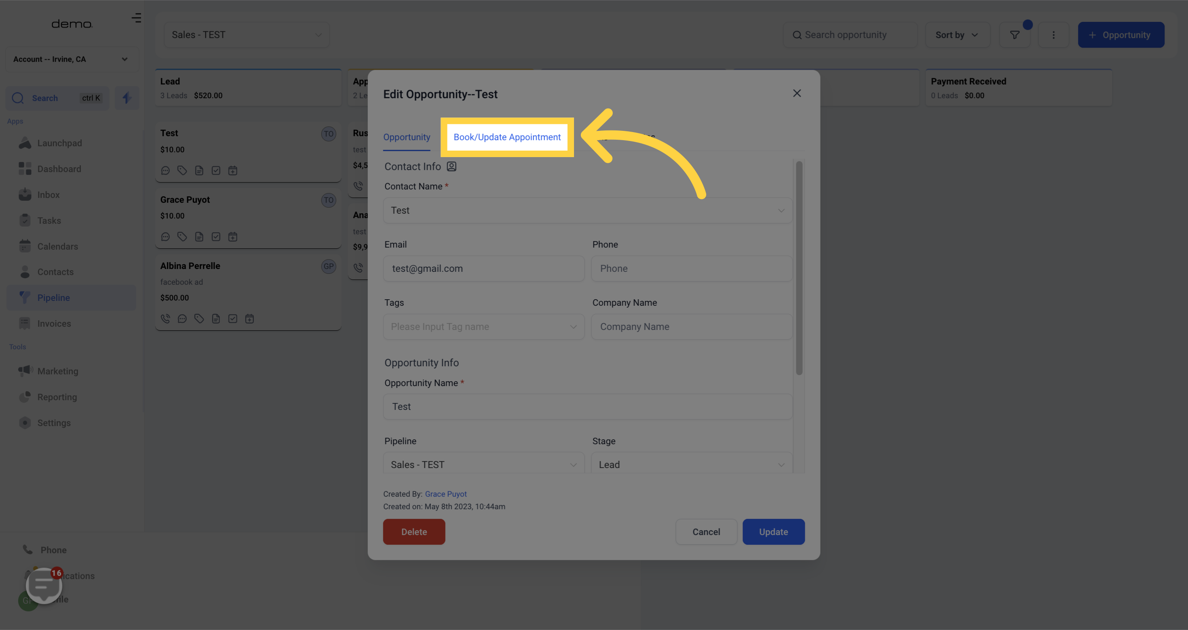1188x630 pixels.
Task: Open the Tags dropdown field
Action: pyautogui.click(x=484, y=327)
